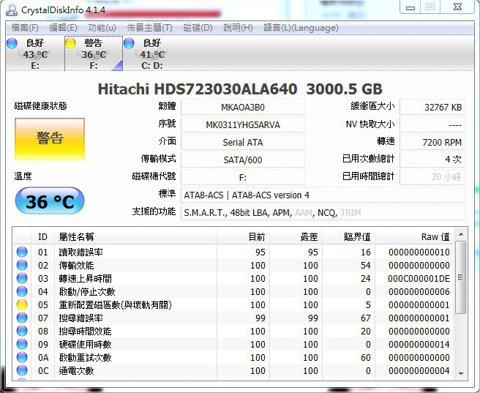
Task: Click the raw value 000000000014
Action: click(419, 345)
